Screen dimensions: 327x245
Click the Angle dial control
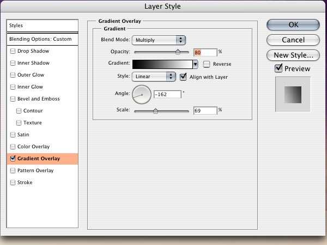[142, 94]
